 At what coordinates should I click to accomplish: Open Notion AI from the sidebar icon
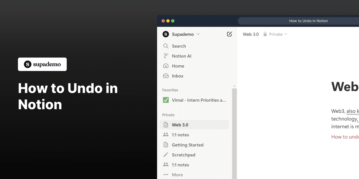click(x=166, y=56)
